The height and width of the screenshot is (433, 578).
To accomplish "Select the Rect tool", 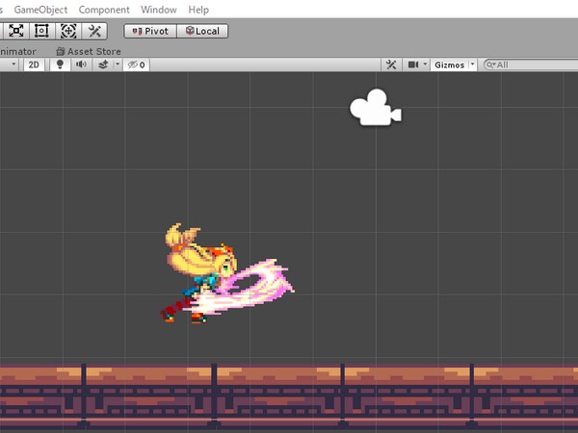I will (41, 31).
